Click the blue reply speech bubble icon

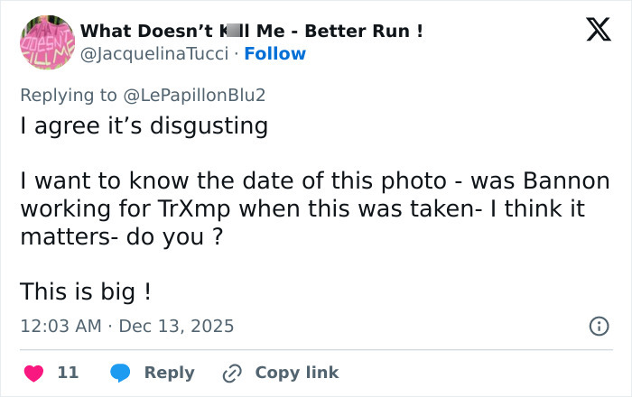(121, 373)
